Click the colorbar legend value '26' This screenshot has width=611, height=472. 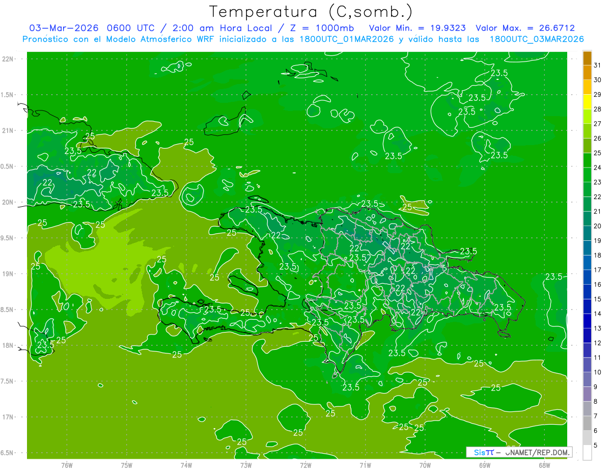pyautogui.click(x=598, y=138)
